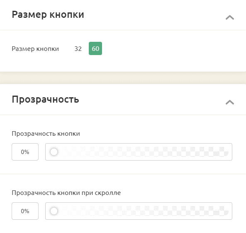The height and width of the screenshot is (233, 246).
Task: Set button transparency slider to maximum end
Action: pos(226,152)
